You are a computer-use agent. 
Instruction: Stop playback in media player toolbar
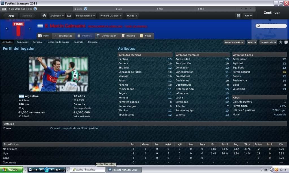tap(36, 170)
